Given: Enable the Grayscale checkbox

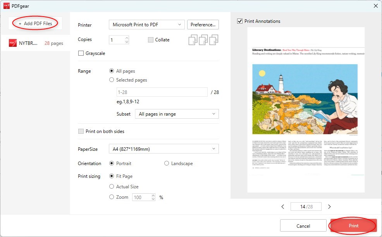Looking at the screenshot, I should (81, 53).
